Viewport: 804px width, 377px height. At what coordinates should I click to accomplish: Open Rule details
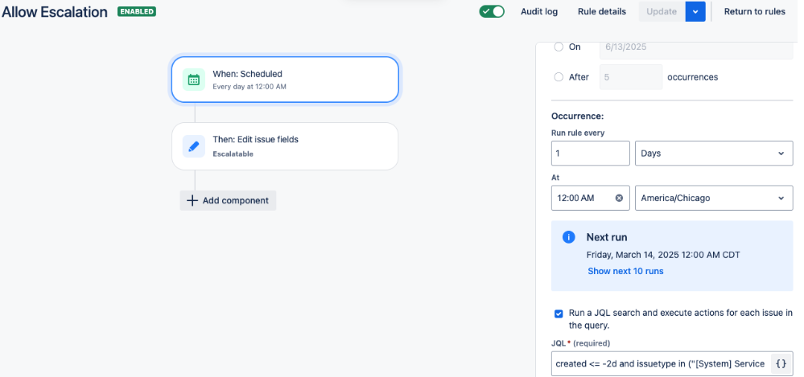click(x=602, y=11)
